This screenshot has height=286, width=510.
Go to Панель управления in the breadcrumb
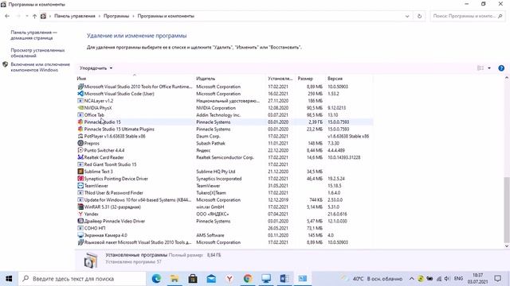pyautogui.click(x=75, y=16)
